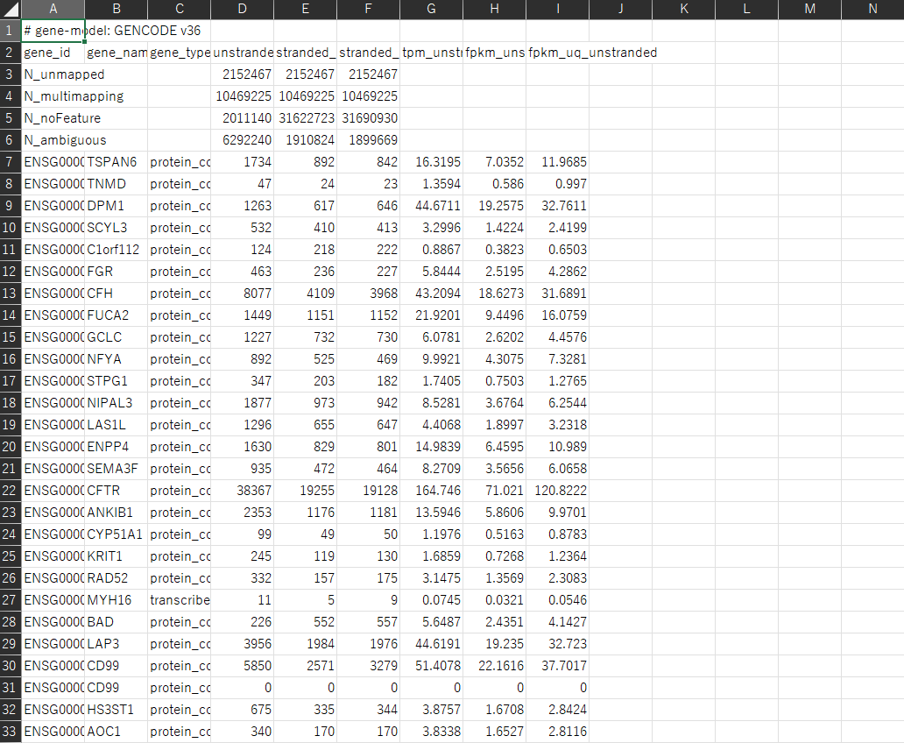Click the gene_type header cell
The width and height of the screenshot is (904, 743).
click(x=180, y=53)
